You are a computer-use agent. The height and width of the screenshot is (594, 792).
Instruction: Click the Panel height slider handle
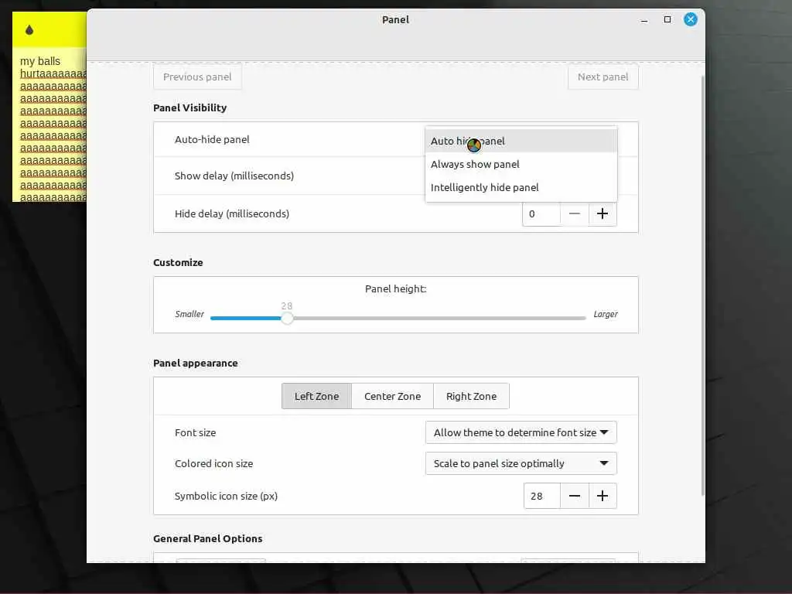tap(287, 318)
